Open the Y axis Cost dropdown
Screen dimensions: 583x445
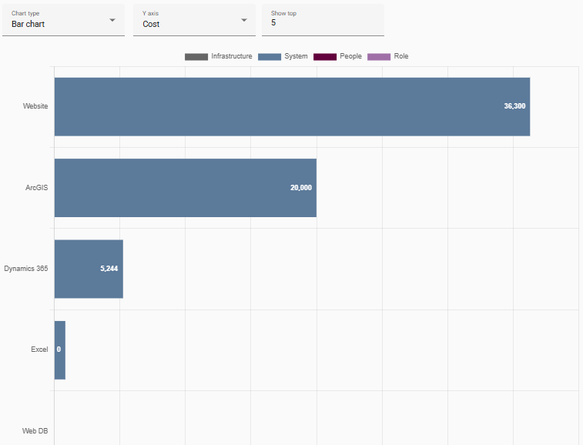[x=194, y=20]
